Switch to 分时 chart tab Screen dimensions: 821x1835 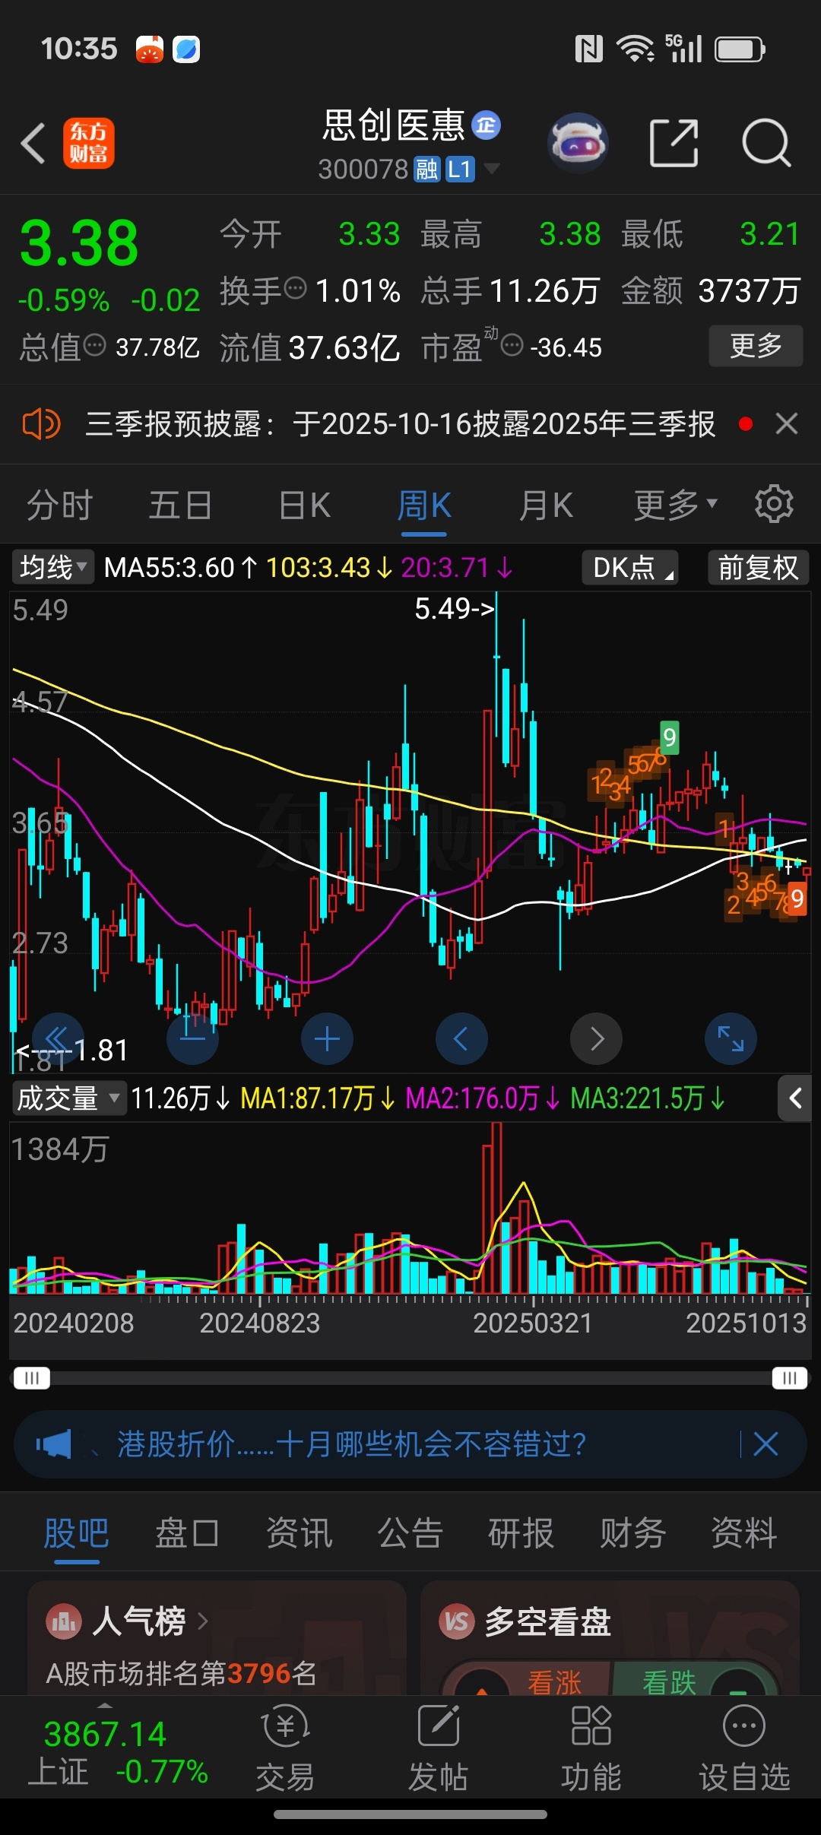click(x=60, y=505)
